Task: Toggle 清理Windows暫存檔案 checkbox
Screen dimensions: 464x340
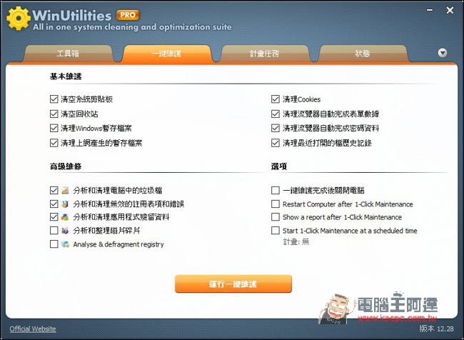Action: 54,129
